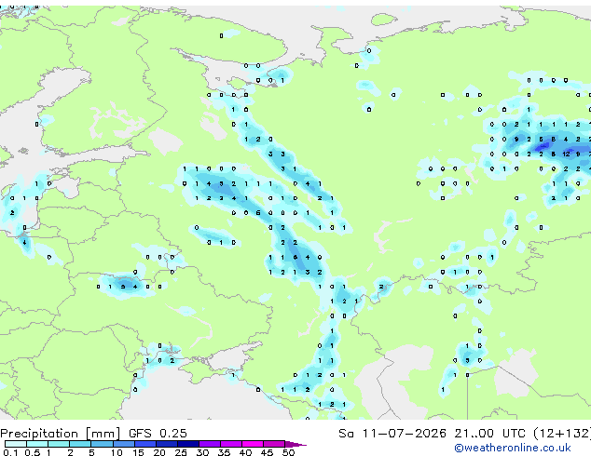This screenshot has width=591, height=456.
Task: Select the 40–45 mm magenta legend box
Action: [x=253, y=444]
